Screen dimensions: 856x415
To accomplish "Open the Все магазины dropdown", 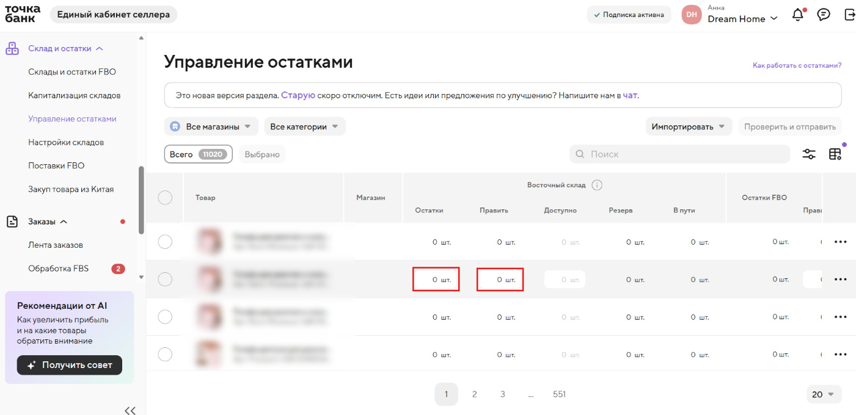I will click(211, 126).
